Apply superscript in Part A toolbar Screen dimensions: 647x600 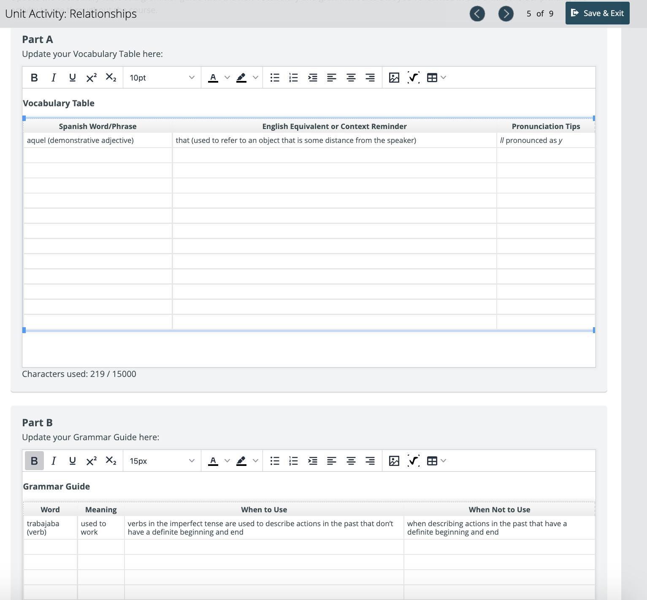coord(91,78)
